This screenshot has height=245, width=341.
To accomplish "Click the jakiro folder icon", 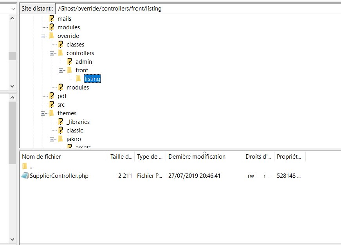I will tap(61, 139).
